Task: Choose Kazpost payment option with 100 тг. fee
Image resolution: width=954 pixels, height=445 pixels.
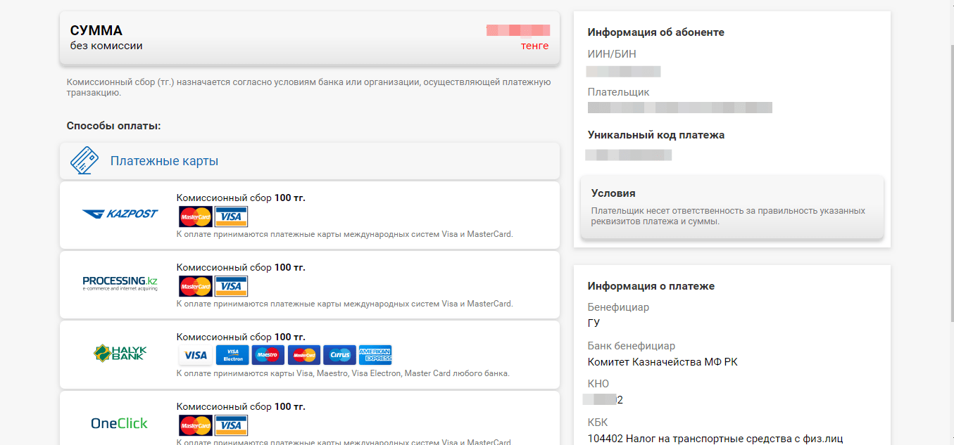Action: 310,215
